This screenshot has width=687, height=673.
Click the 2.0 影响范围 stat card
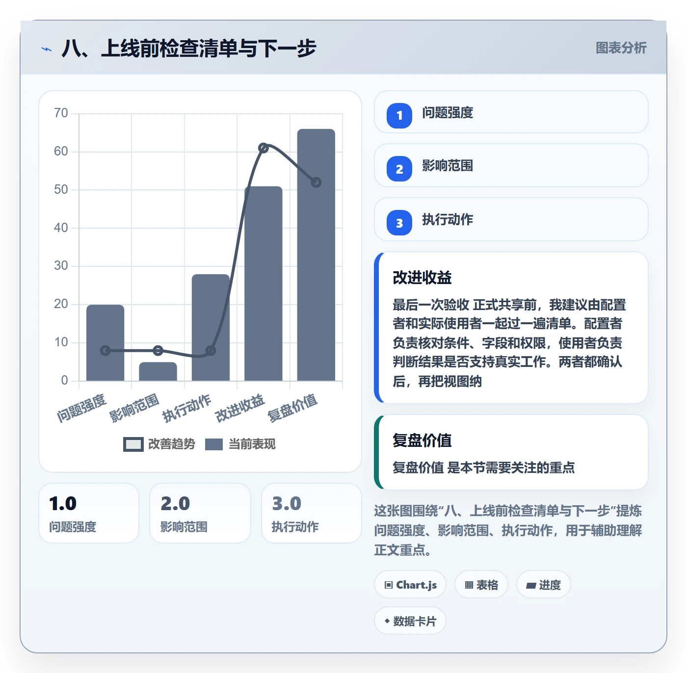coord(200,513)
